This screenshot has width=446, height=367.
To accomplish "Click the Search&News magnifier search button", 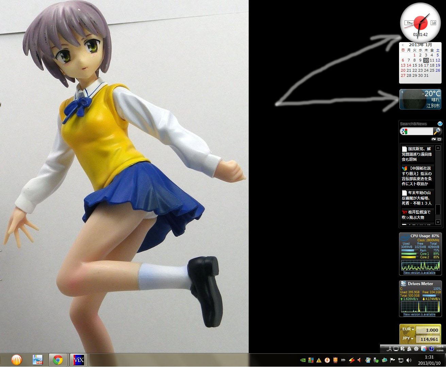I will (437, 131).
